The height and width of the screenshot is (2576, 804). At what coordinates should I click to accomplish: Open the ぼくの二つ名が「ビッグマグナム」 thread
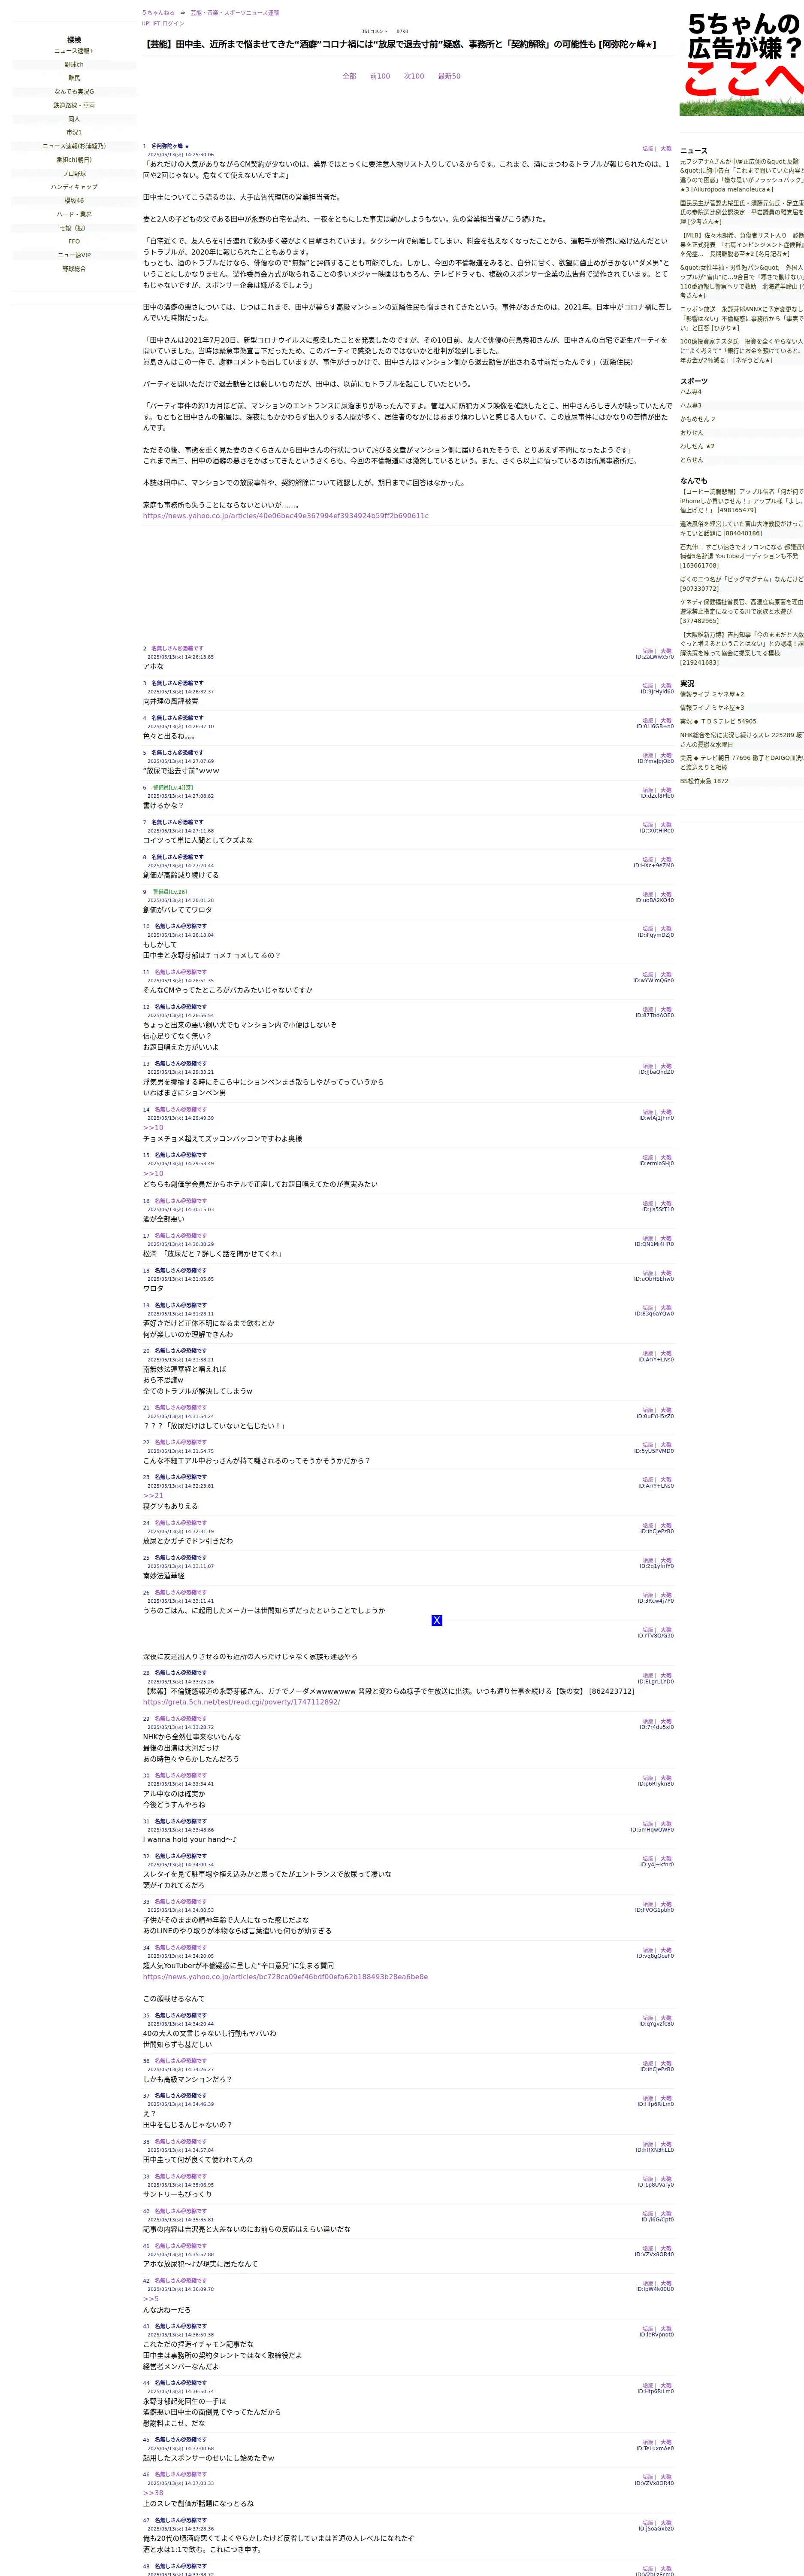pos(742,584)
